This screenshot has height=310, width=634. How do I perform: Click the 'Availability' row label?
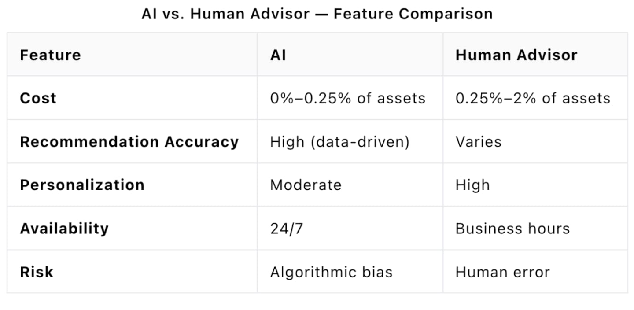click(64, 228)
